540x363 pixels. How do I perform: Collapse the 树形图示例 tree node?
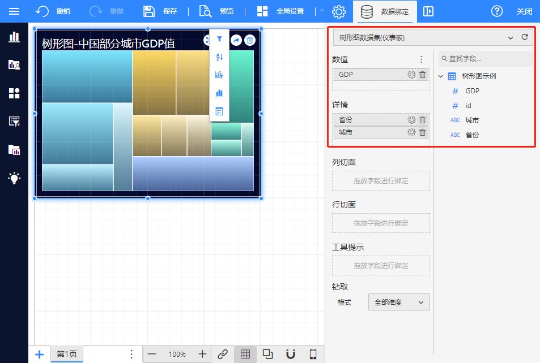click(x=441, y=76)
